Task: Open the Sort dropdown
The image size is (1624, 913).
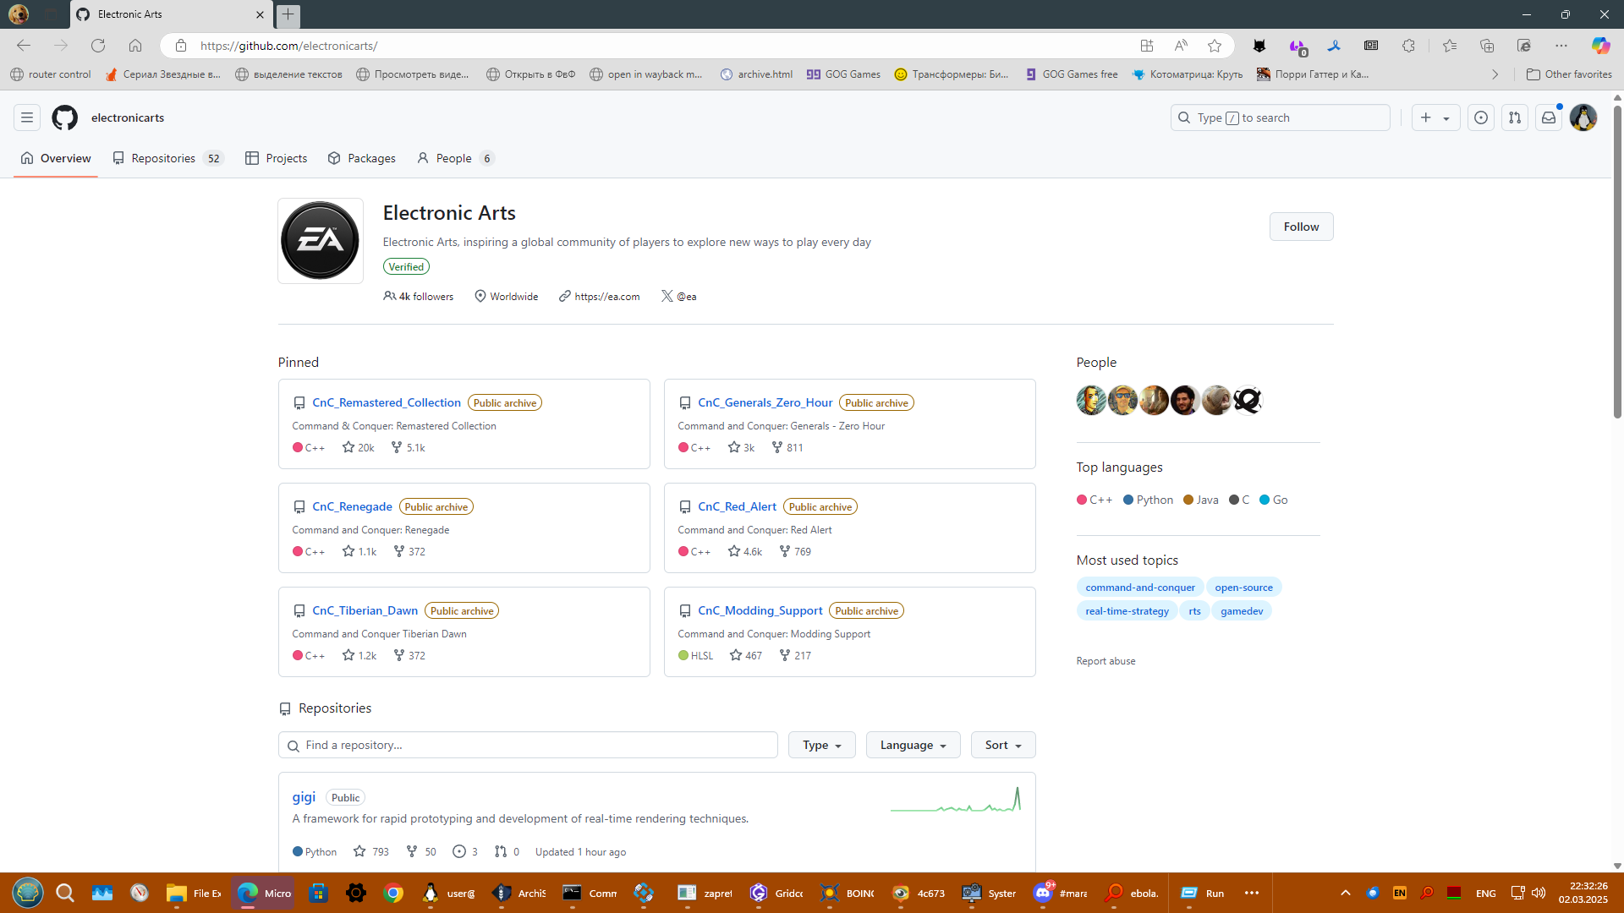Action: point(1003,745)
